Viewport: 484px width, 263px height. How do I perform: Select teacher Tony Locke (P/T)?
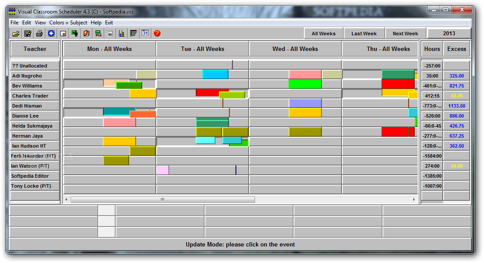point(35,186)
